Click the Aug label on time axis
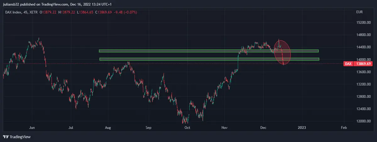Screen dimensions: 377x142 point(108,128)
